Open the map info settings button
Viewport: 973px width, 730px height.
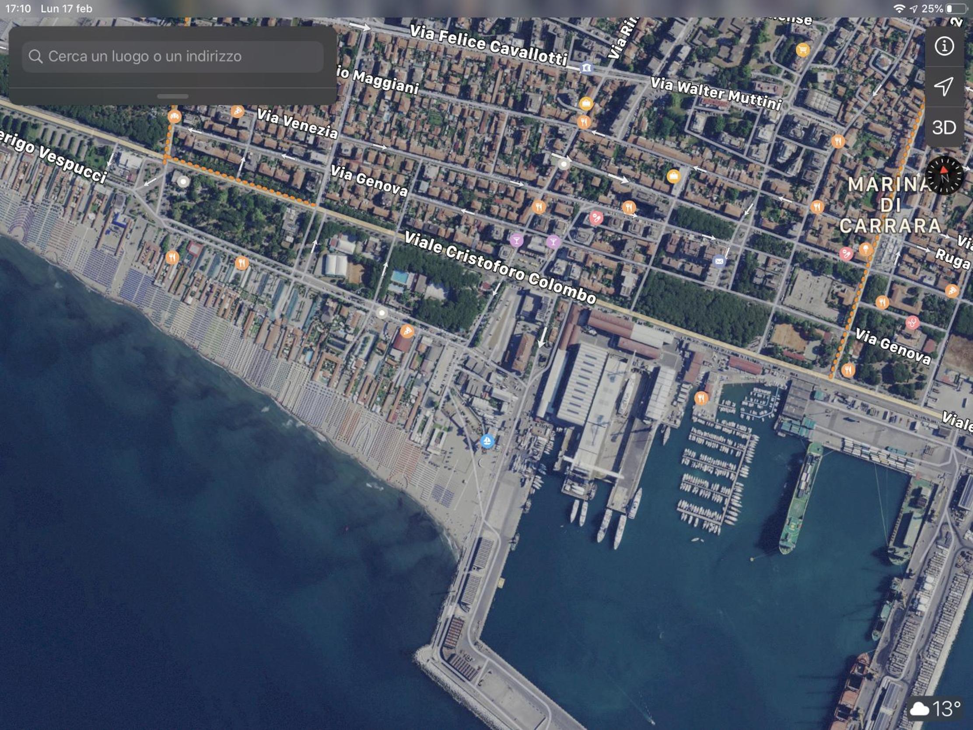(x=944, y=46)
